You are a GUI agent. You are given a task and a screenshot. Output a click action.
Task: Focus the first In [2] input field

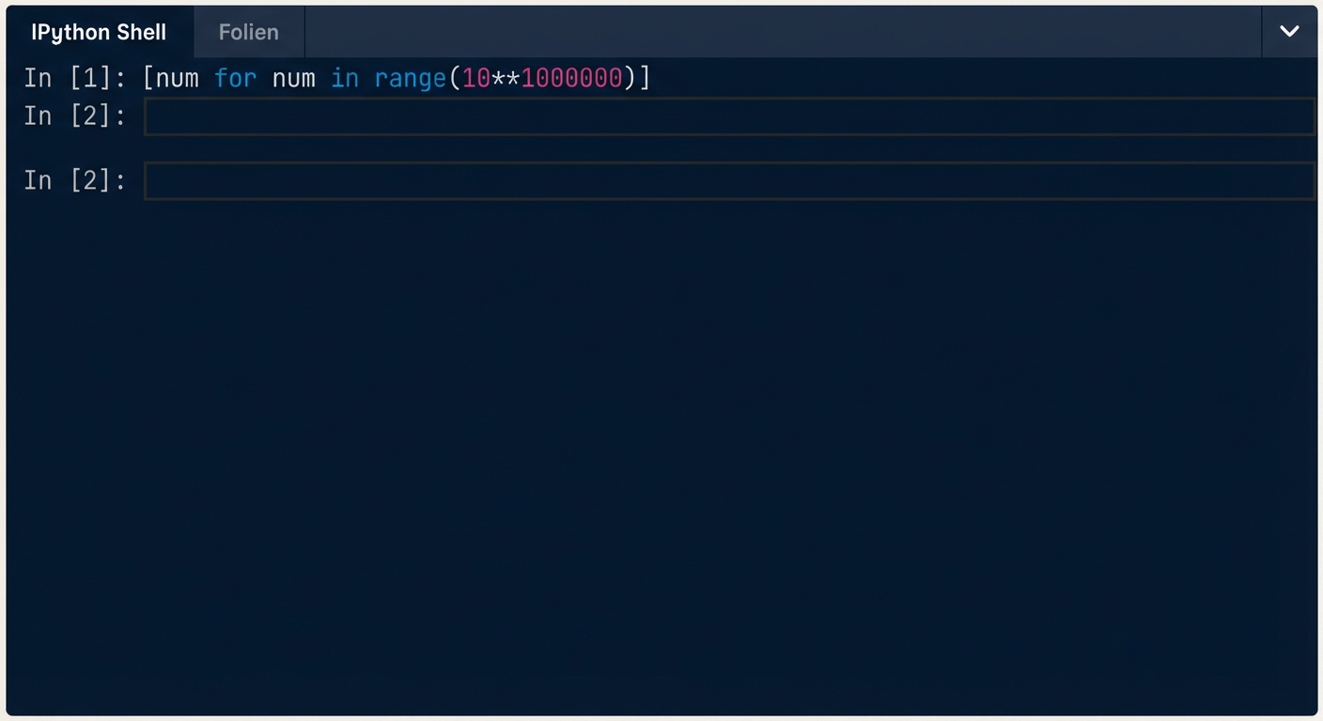tap(728, 116)
